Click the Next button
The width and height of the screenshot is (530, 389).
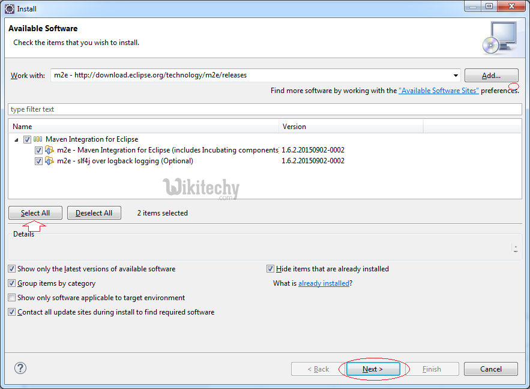(x=372, y=369)
